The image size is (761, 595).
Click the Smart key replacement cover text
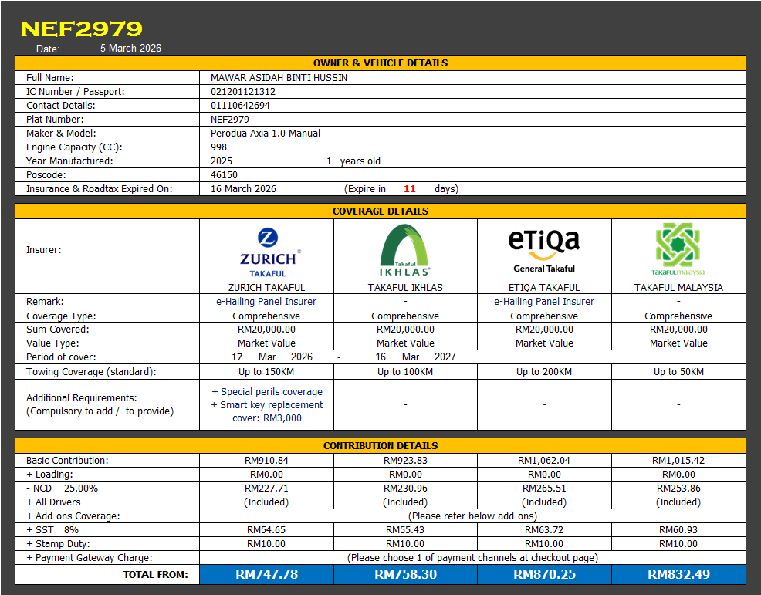(267, 411)
